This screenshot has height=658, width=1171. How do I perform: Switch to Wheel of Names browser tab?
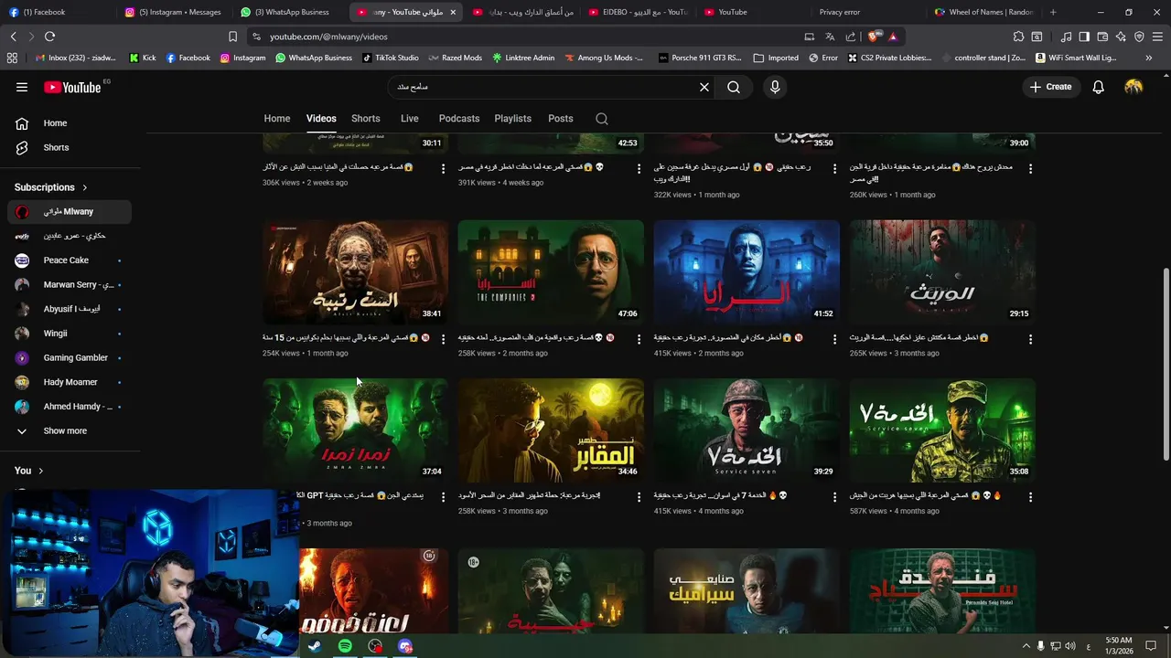tap(983, 12)
